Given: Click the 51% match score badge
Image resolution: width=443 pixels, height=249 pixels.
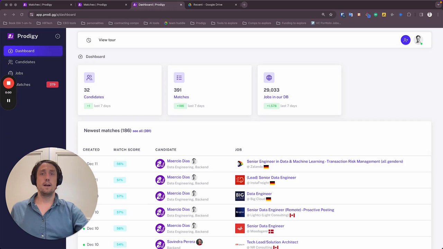Looking at the screenshot, I should point(120,180).
